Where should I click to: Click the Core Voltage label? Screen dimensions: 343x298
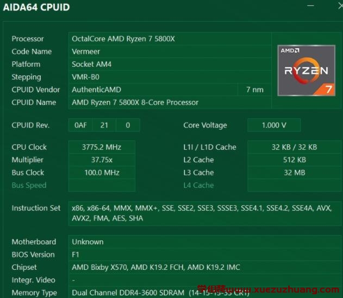(205, 125)
